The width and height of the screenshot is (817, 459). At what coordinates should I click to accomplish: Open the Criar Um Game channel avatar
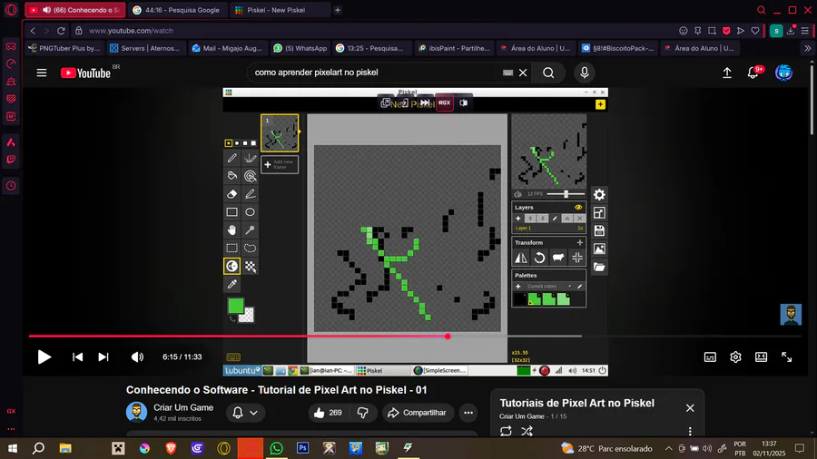pyautogui.click(x=136, y=412)
